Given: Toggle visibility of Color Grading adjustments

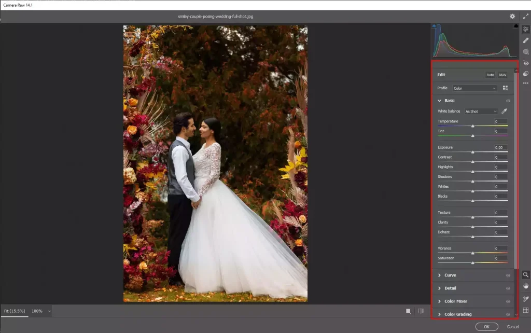Looking at the screenshot, I should pos(508,314).
